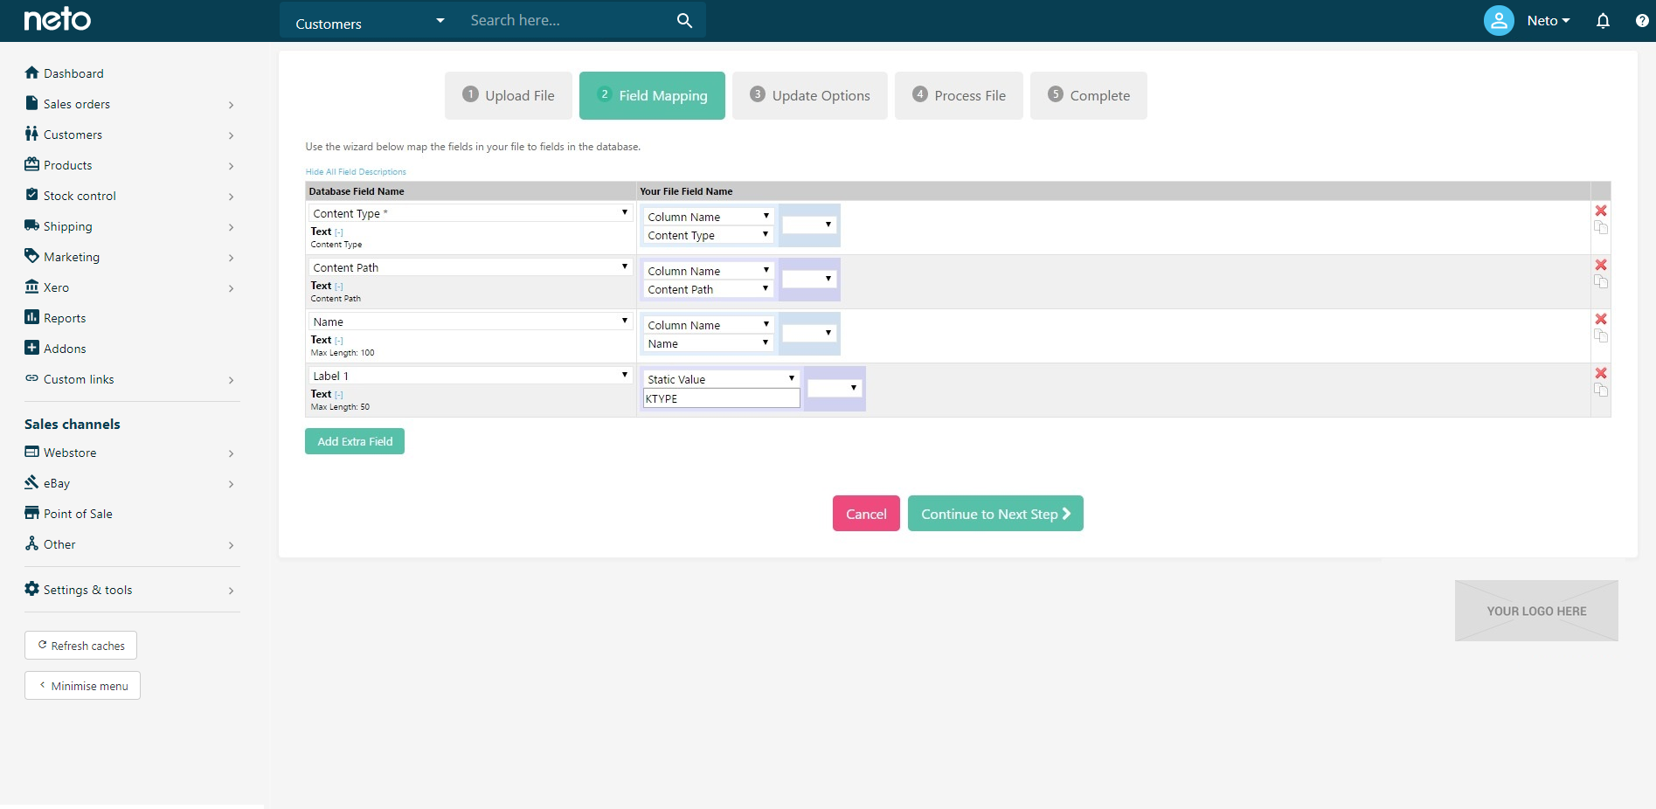Delete the Label 1 mapping row
This screenshot has width=1656, height=809.
pyautogui.click(x=1601, y=373)
